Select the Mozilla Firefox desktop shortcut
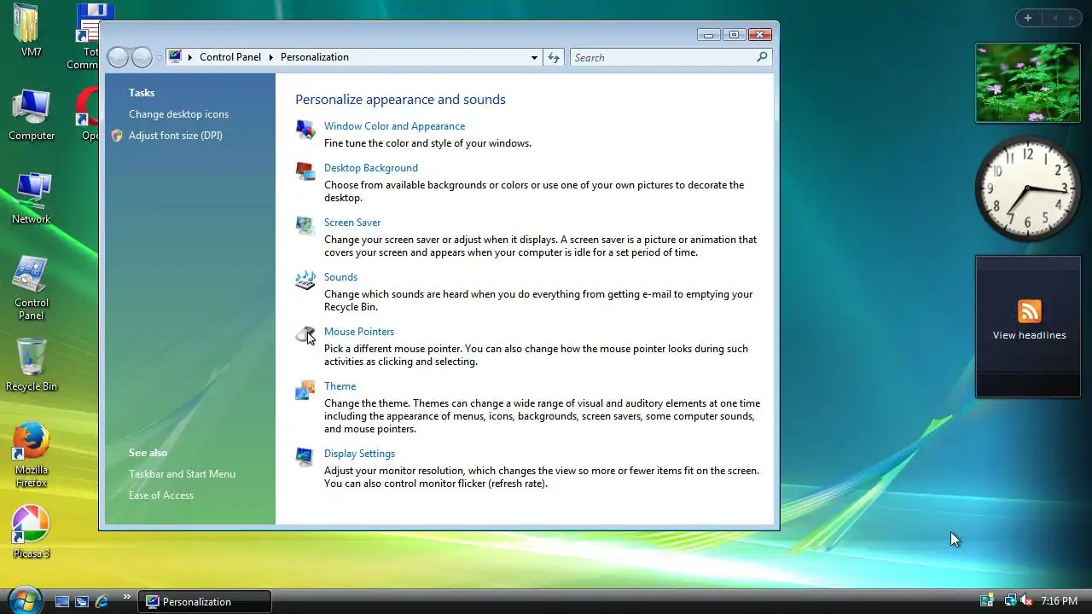The height and width of the screenshot is (614, 1092). click(32, 455)
